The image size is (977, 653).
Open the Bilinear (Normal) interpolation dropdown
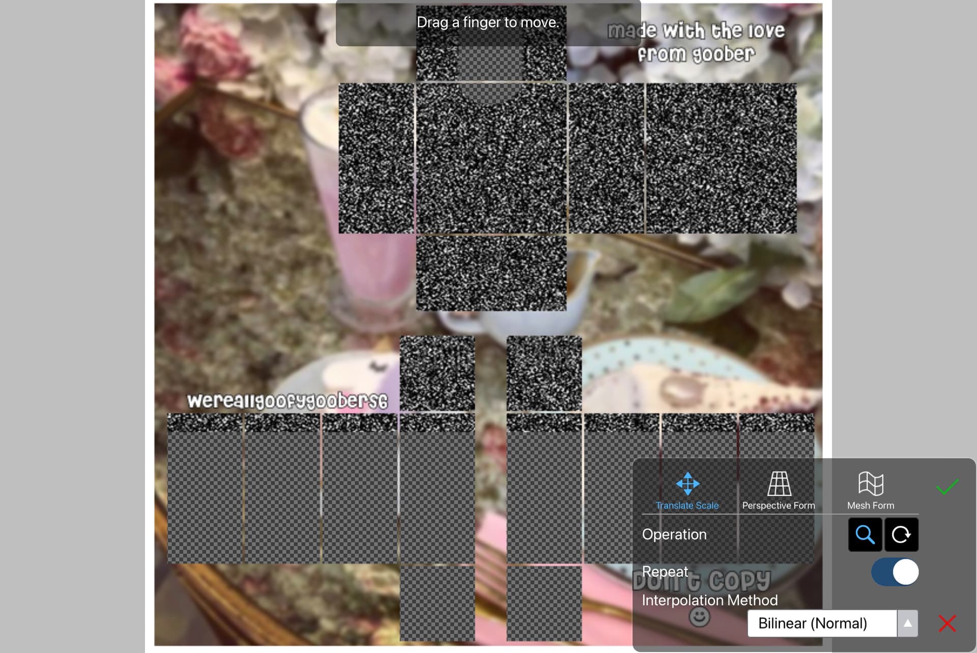click(x=822, y=623)
